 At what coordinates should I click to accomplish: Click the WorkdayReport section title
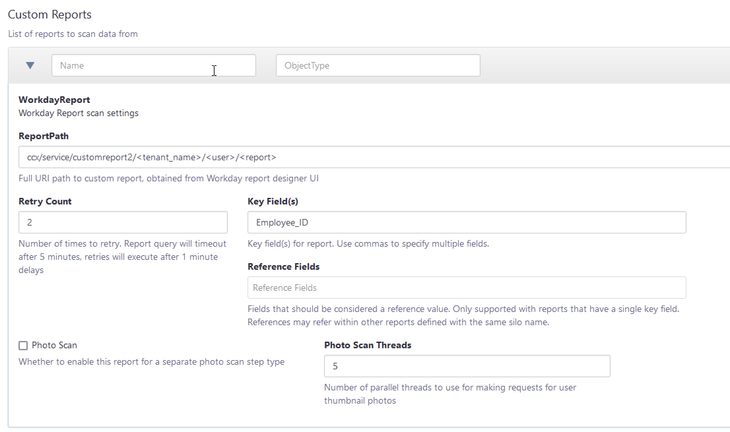(54, 100)
